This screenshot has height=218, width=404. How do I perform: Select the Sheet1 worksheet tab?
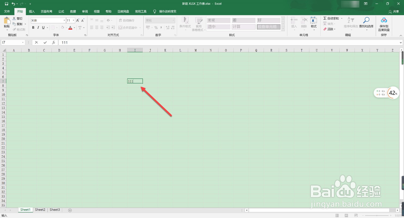(x=25, y=210)
